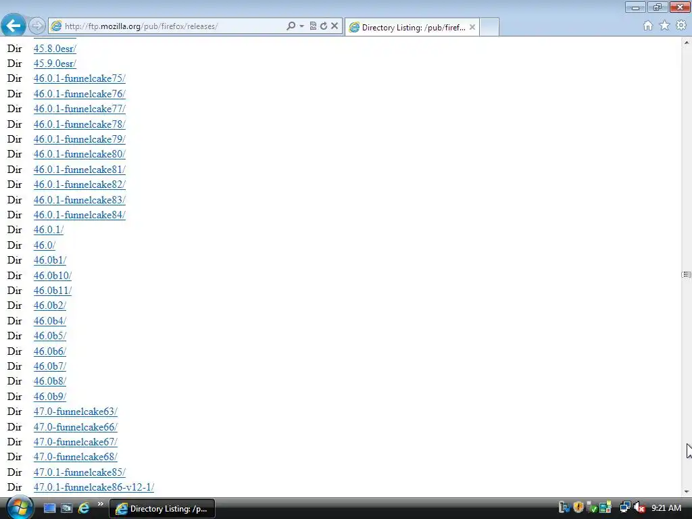This screenshot has width=692, height=519.
Task: Open 47.0-funnelcake63/ link
Action: coord(76,412)
